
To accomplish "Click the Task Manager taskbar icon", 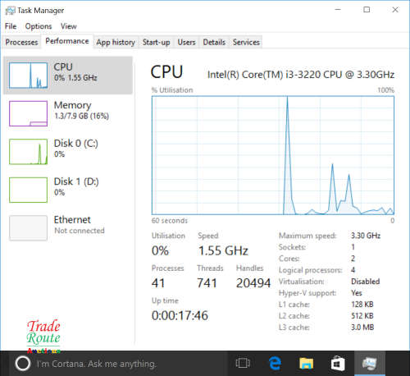I will coord(370,364).
